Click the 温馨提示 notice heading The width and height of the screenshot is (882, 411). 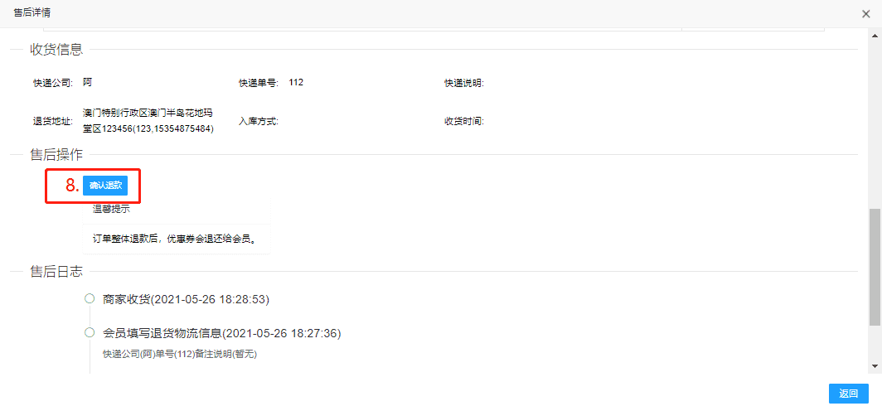[x=111, y=209]
